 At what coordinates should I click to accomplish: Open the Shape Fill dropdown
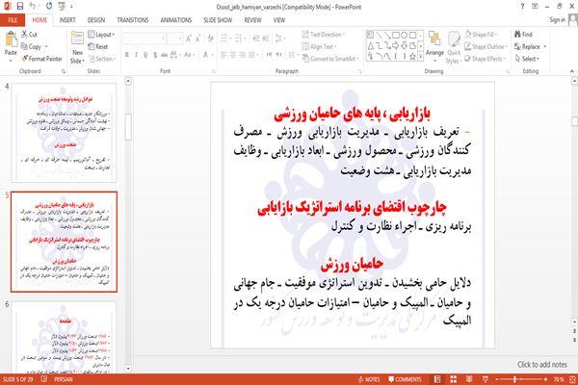[481, 35]
